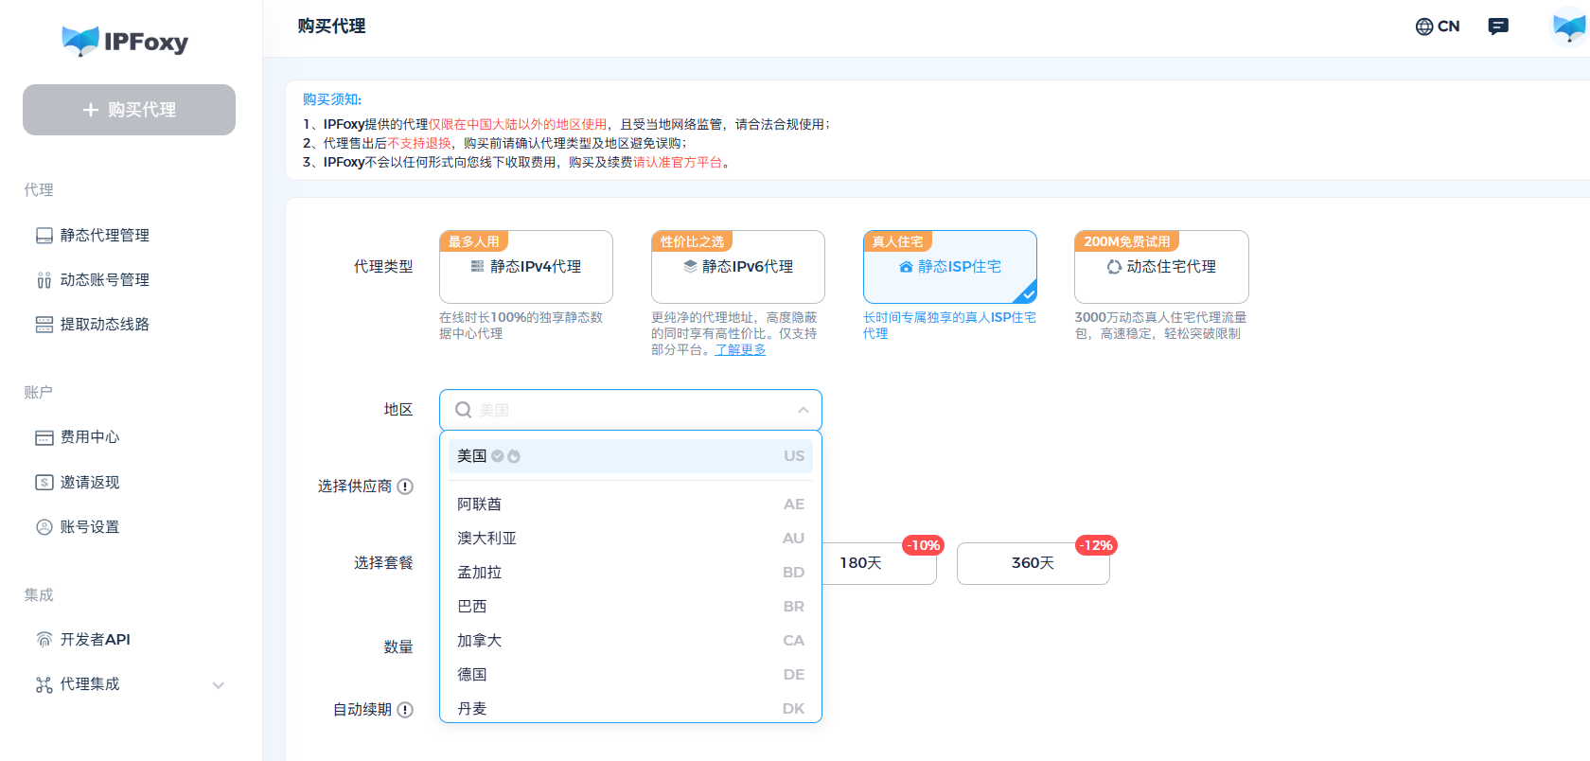The image size is (1590, 761).
Task: Click the 购买代理 button
Action: click(x=129, y=110)
